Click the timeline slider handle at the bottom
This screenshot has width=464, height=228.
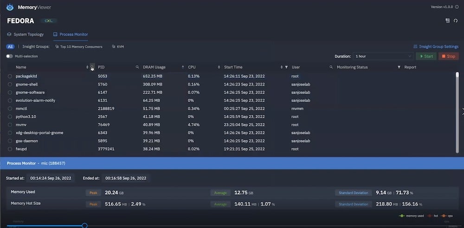point(84,226)
